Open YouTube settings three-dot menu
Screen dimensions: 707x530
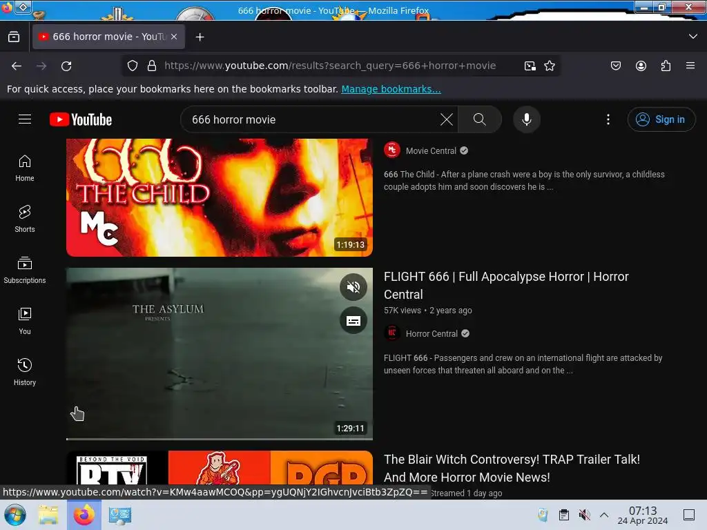(608, 119)
